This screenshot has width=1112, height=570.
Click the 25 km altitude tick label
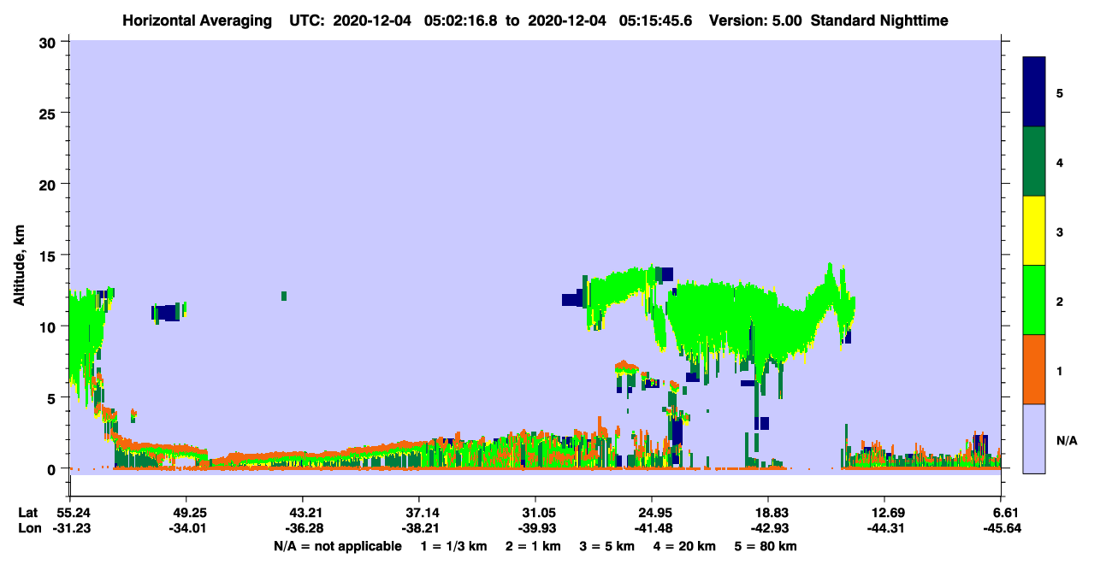point(49,113)
